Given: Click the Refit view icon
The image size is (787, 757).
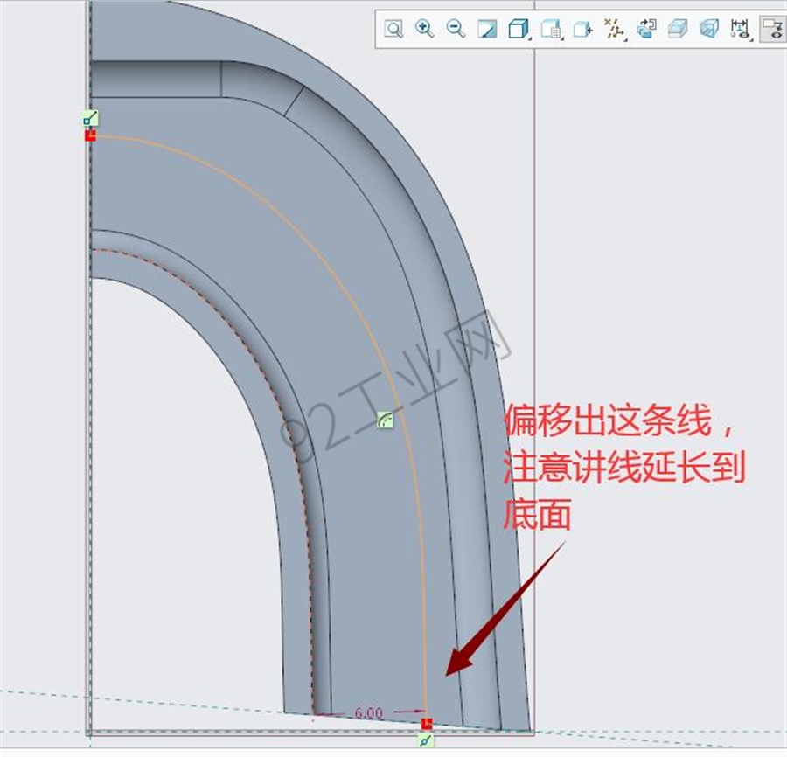Looking at the screenshot, I should [393, 29].
